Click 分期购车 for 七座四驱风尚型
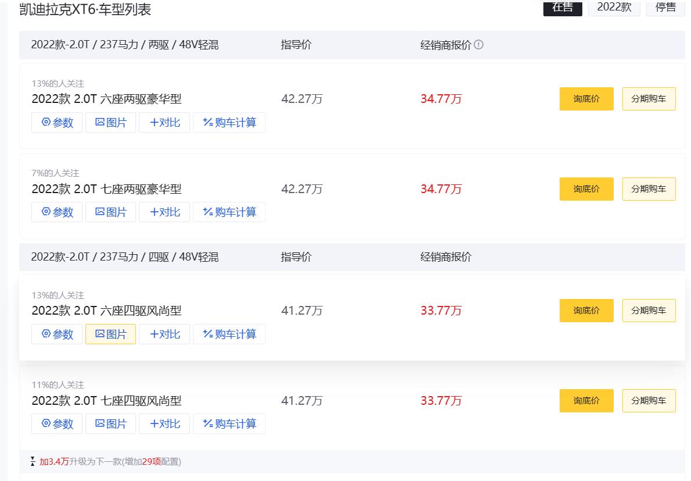Image resolution: width=691 pixels, height=481 pixels. click(649, 401)
